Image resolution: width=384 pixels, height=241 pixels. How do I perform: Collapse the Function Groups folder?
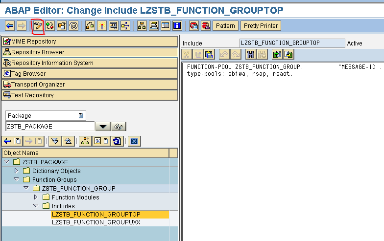click(17, 179)
